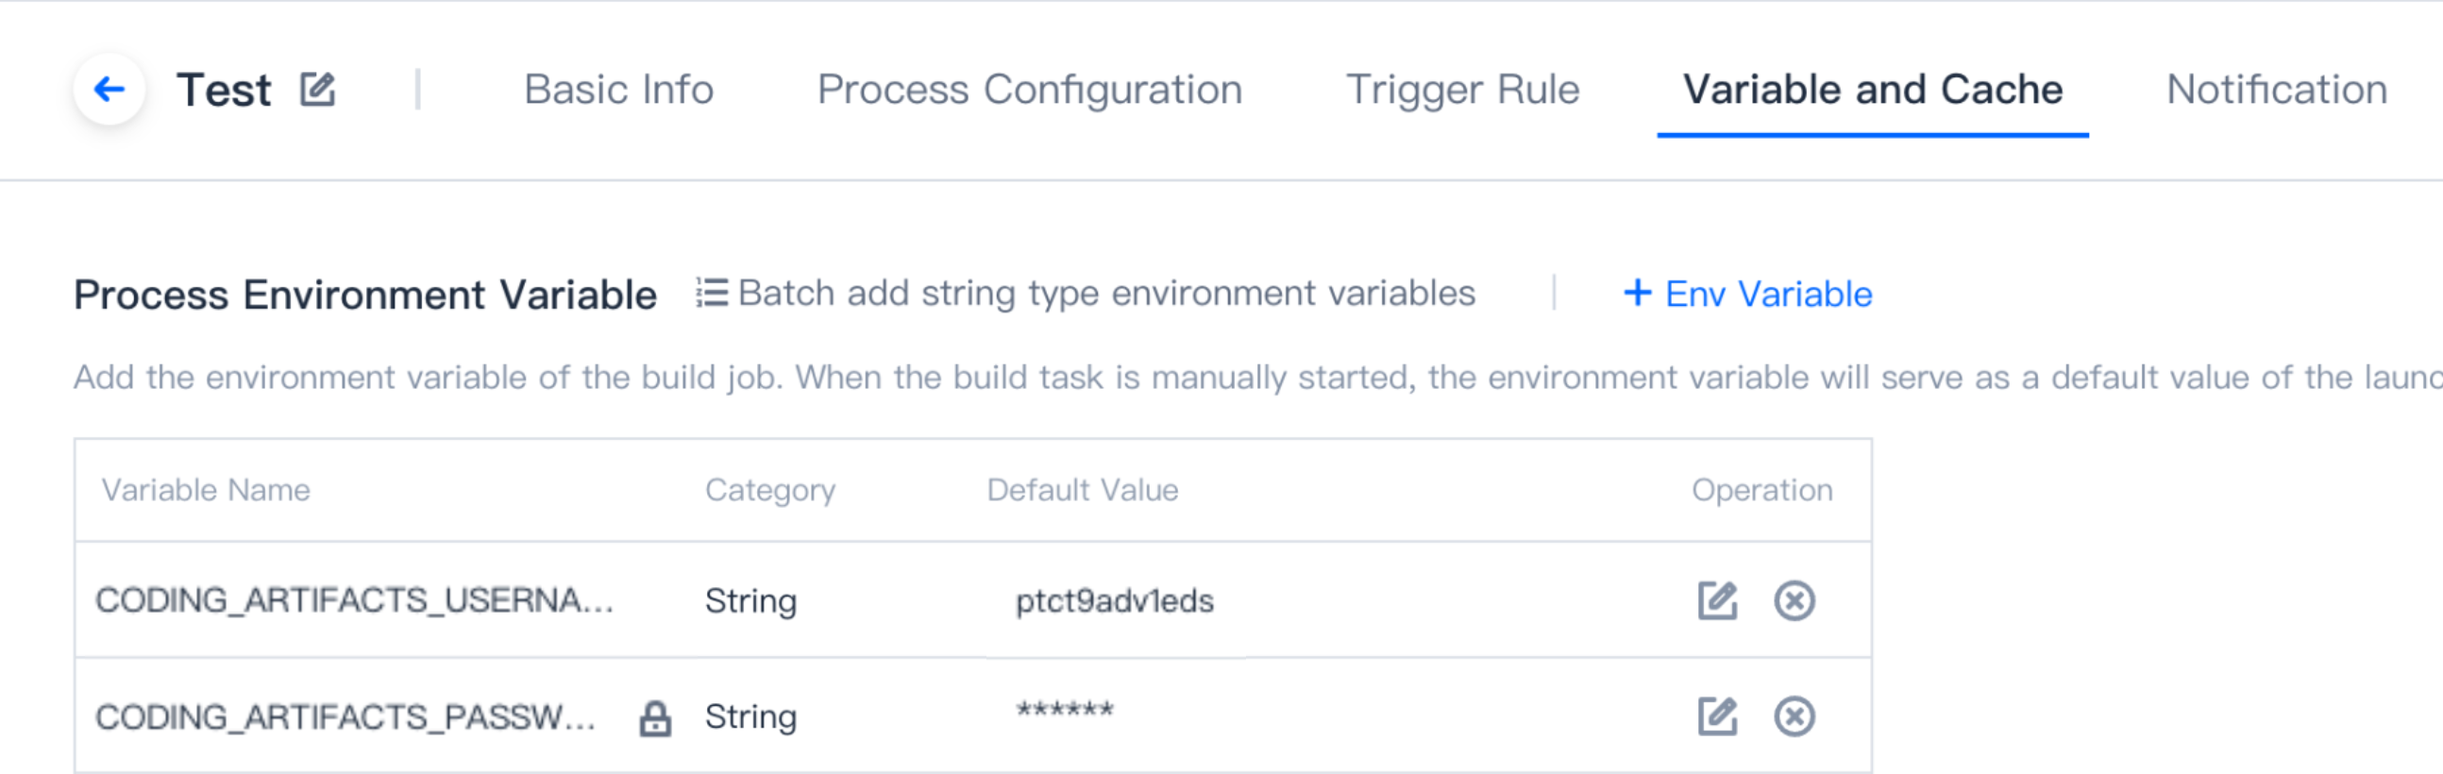Open the Basic Info tab
Screen dimensions: 2443x774
[x=618, y=90]
